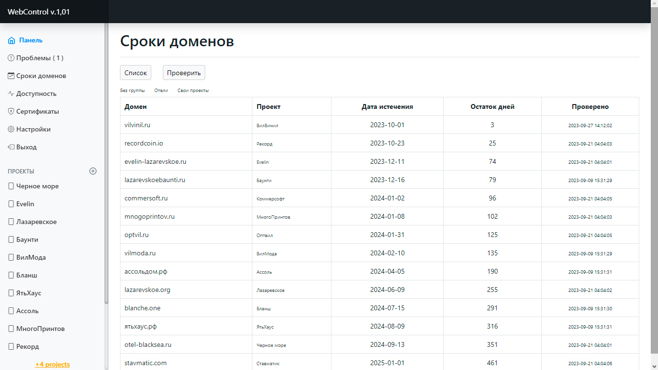
Task: Click the calendar icon for Сроки доменов
Action: coord(11,76)
